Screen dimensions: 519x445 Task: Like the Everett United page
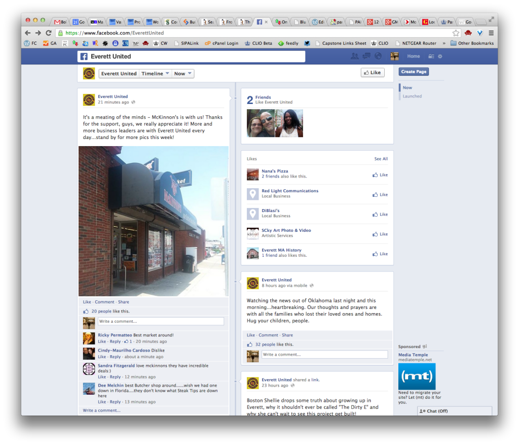(x=373, y=73)
